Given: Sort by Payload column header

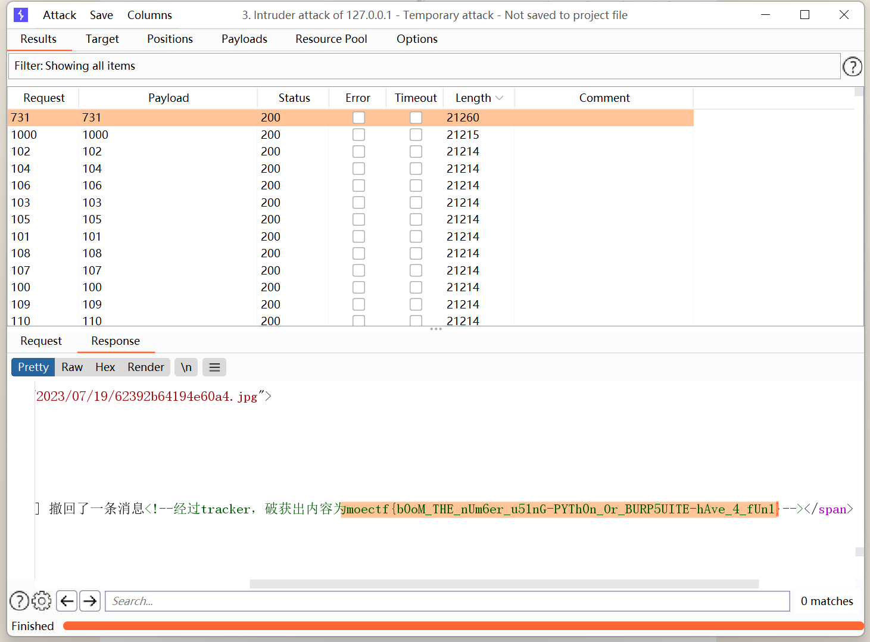Looking at the screenshot, I should tap(169, 98).
